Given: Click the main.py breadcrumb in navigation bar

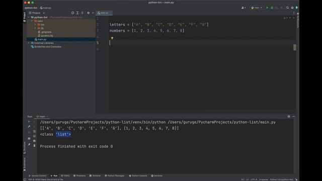Looking at the screenshot, I should coord(46,8).
